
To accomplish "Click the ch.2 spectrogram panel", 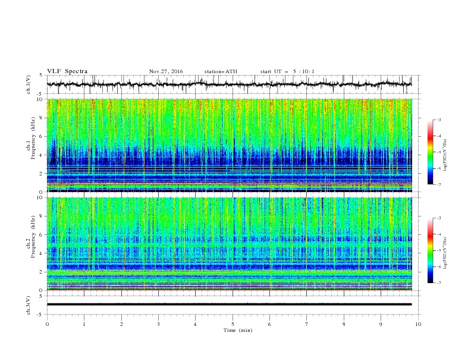I will coord(229,244).
